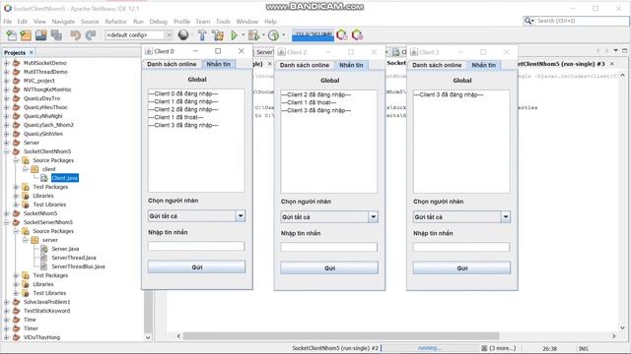
Task: Expand the MVC_project node
Action: [x=6, y=81]
